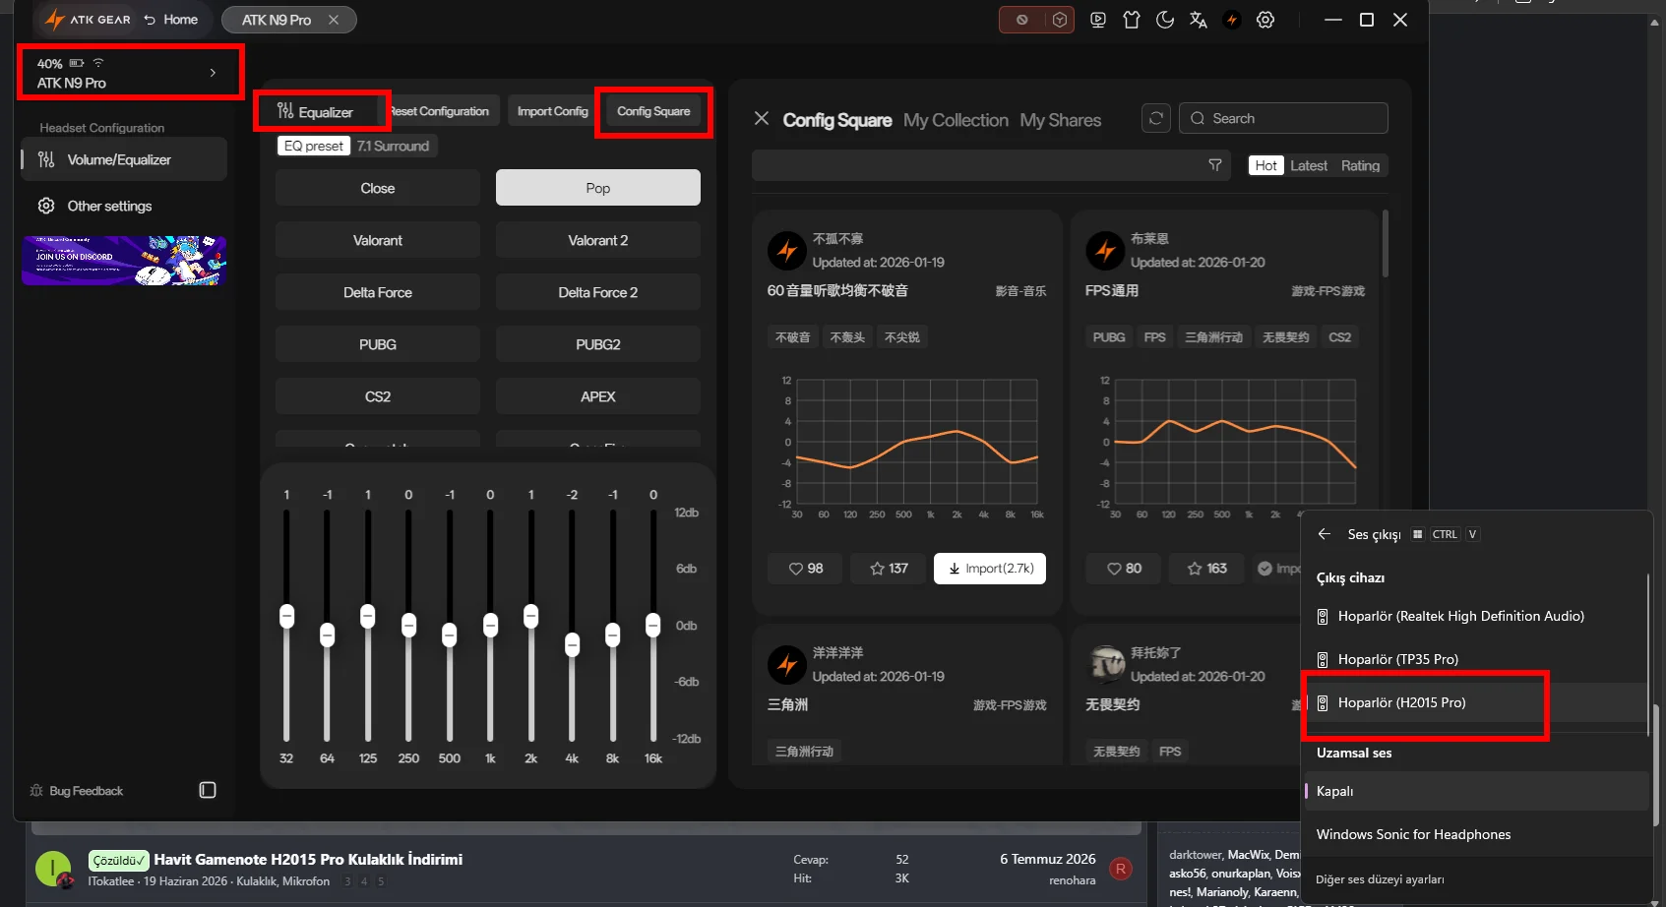Click the 拜托你了 author avatar
This screenshot has height=907, width=1666.
1105,665
